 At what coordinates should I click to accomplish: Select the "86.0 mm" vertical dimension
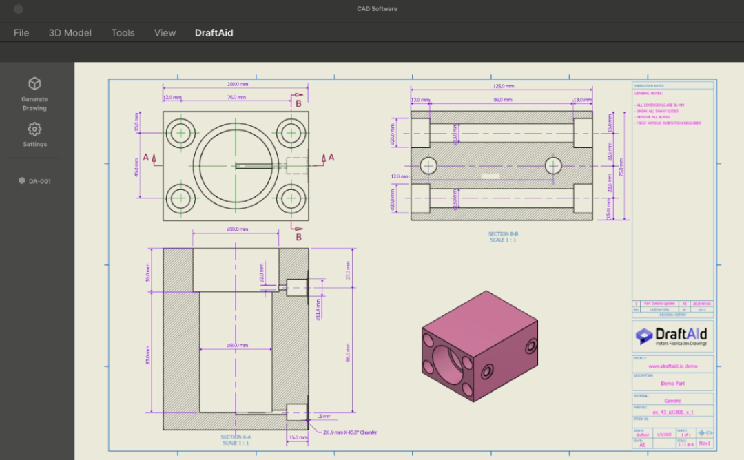(348, 353)
